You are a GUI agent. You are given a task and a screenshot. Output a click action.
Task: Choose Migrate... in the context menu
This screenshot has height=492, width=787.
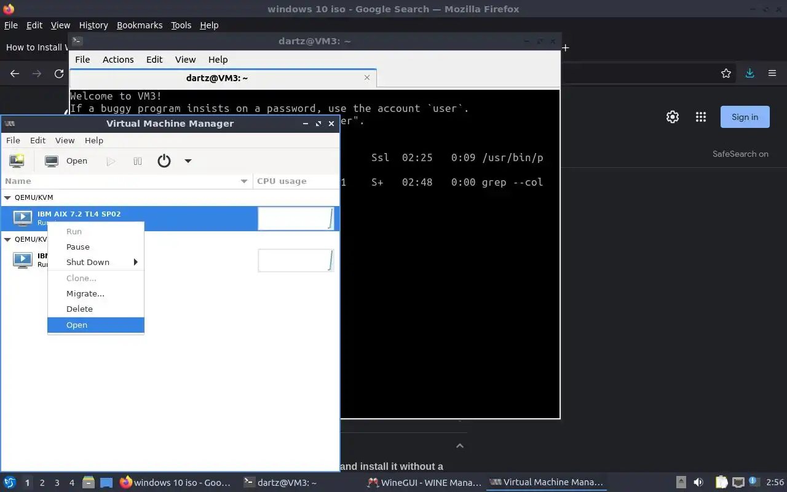(x=96, y=293)
